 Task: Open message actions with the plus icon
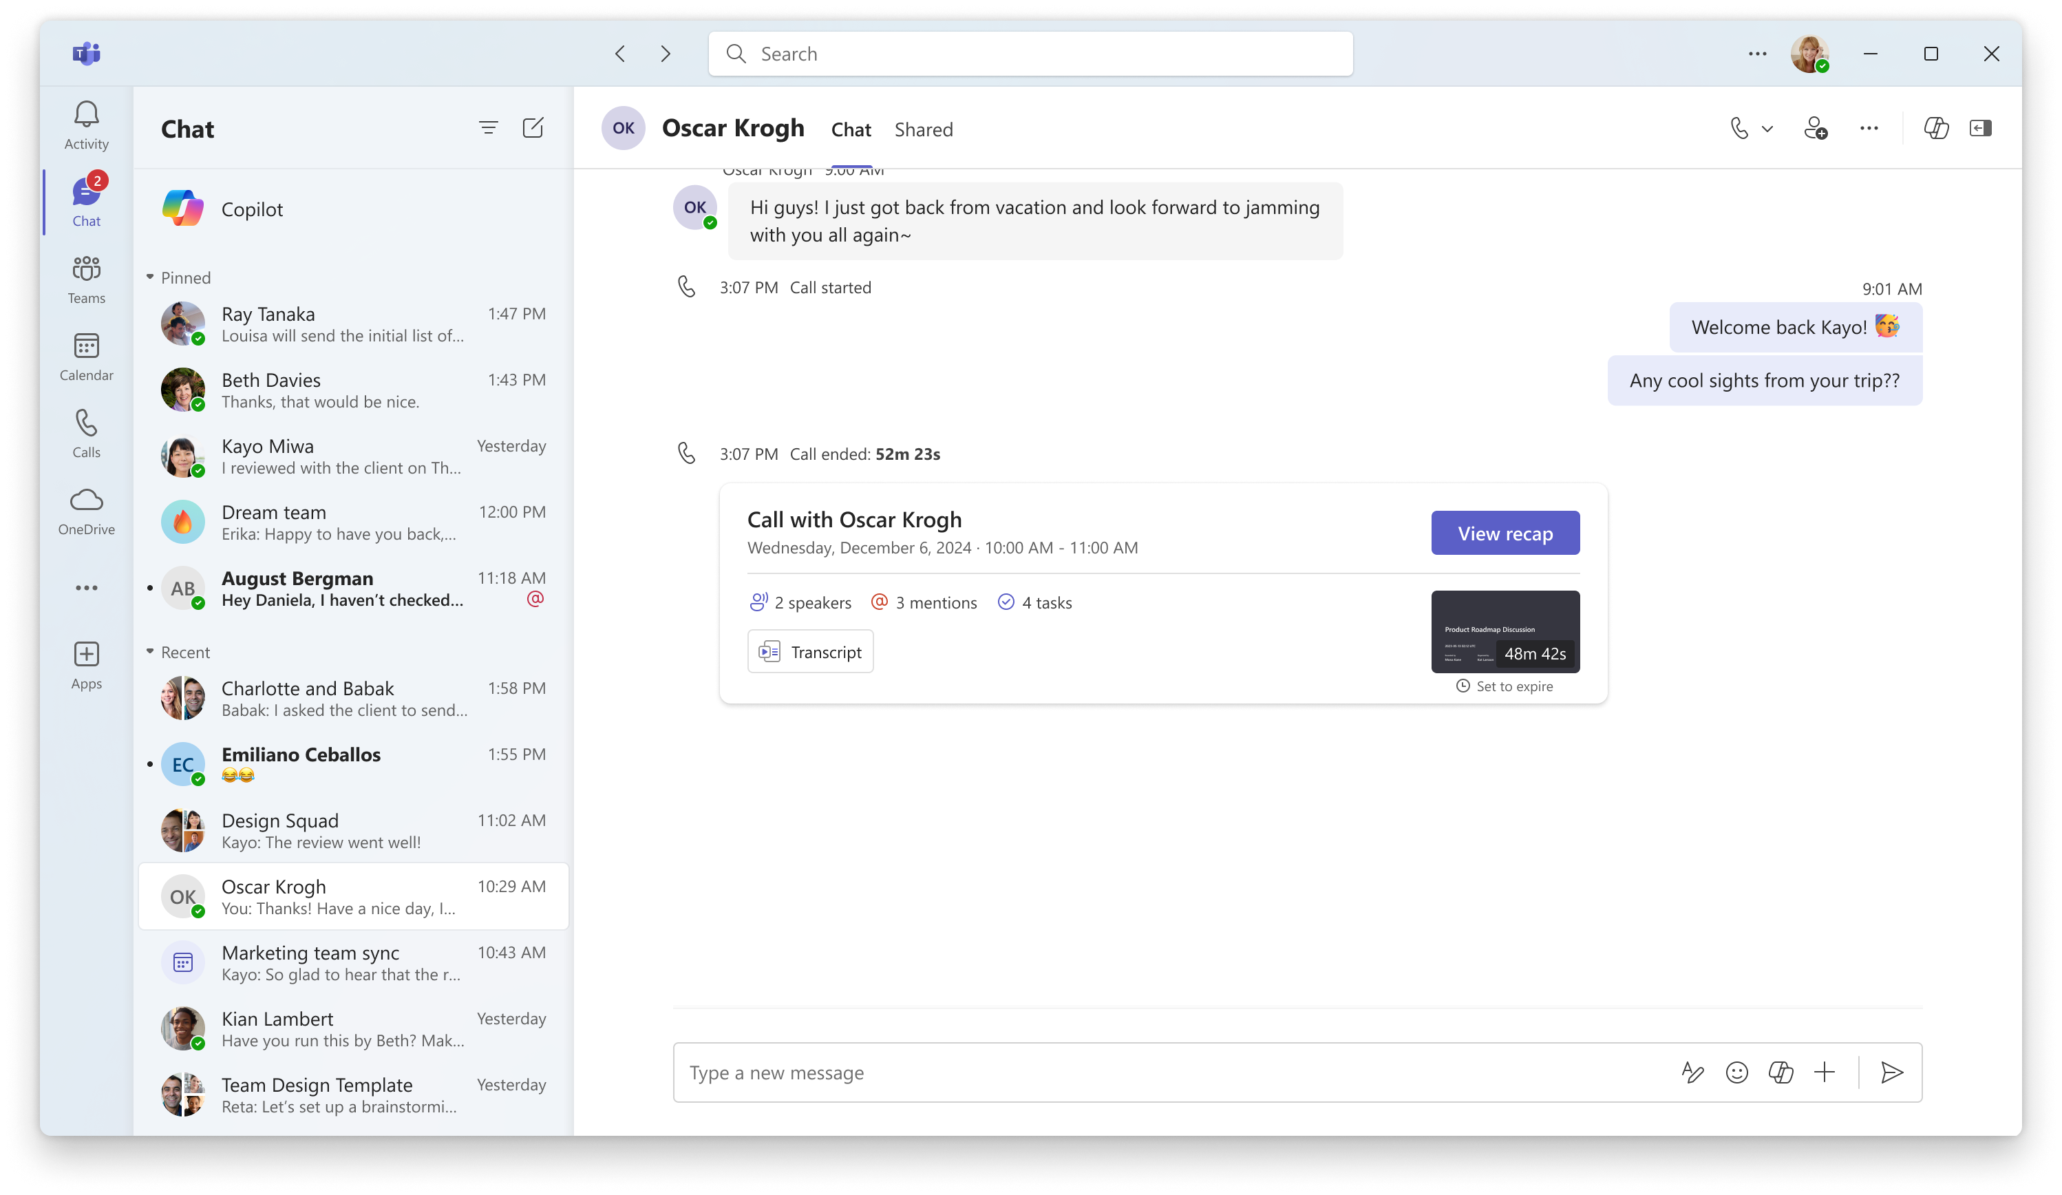pyautogui.click(x=1825, y=1072)
